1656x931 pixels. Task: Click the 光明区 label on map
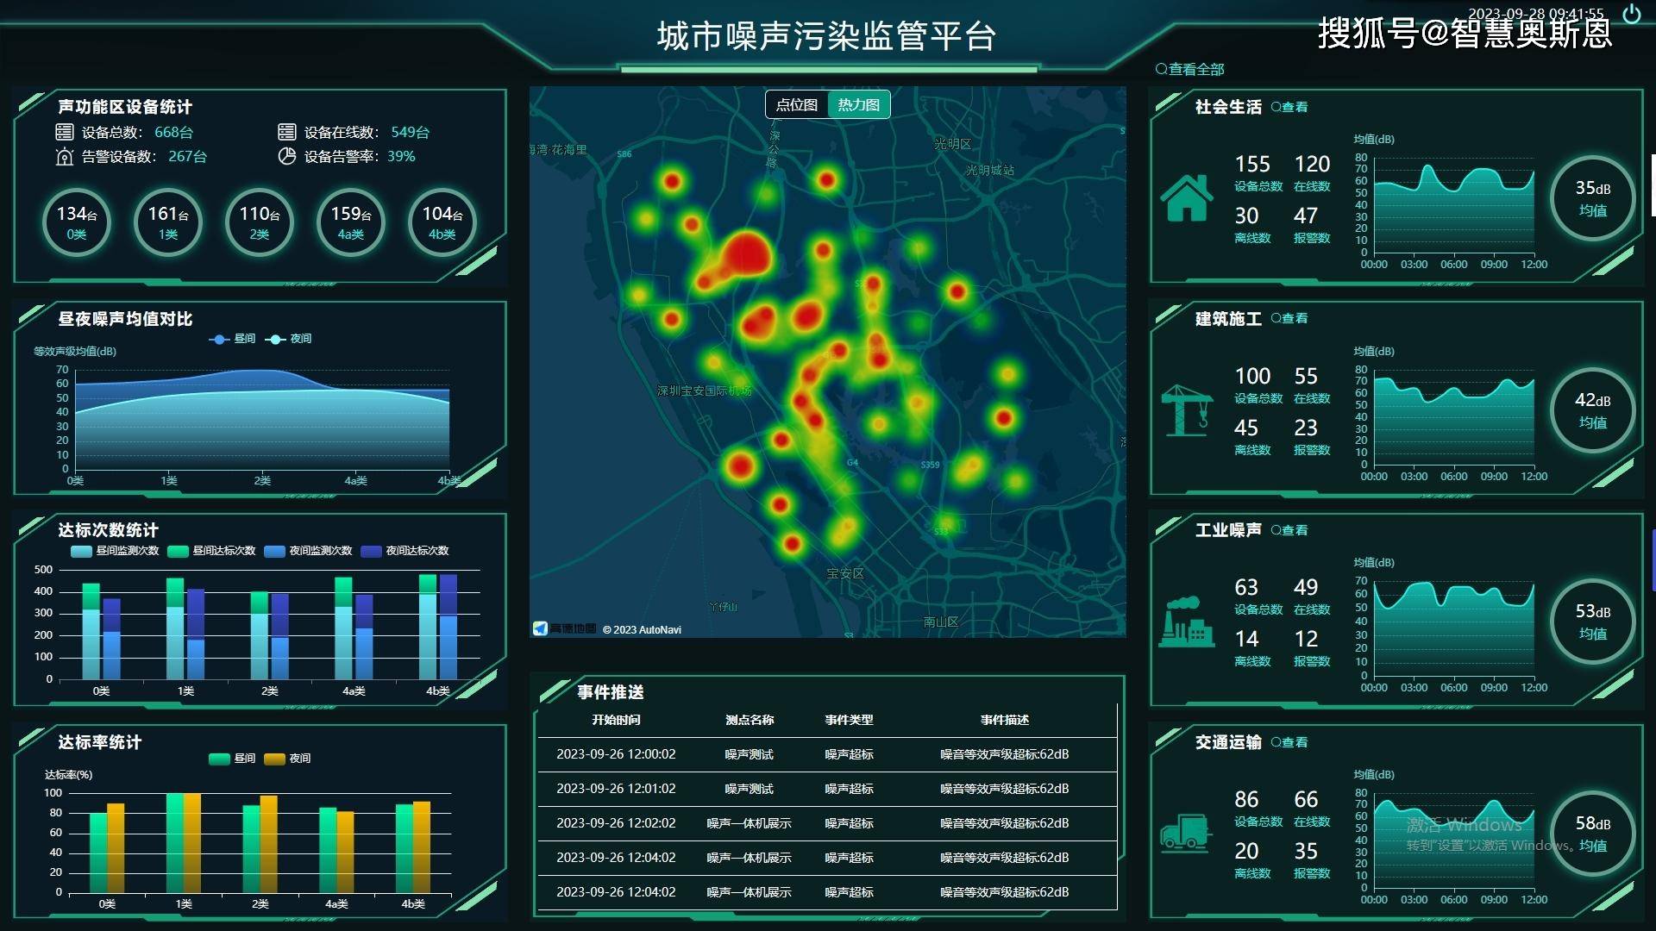952,144
